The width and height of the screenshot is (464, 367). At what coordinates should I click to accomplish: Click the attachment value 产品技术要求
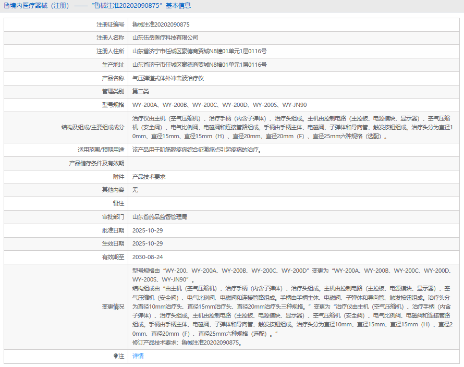point(149,177)
